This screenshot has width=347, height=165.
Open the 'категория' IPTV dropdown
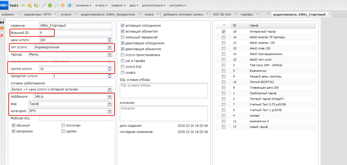tap(109, 111)
